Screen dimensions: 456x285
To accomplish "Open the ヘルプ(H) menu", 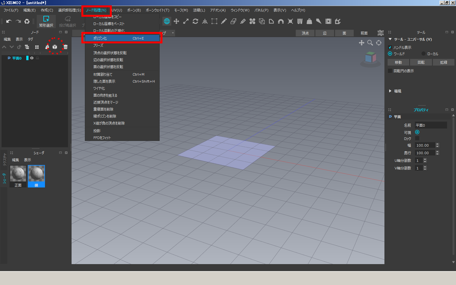I will pyautogui.click(x=298, y=10).
